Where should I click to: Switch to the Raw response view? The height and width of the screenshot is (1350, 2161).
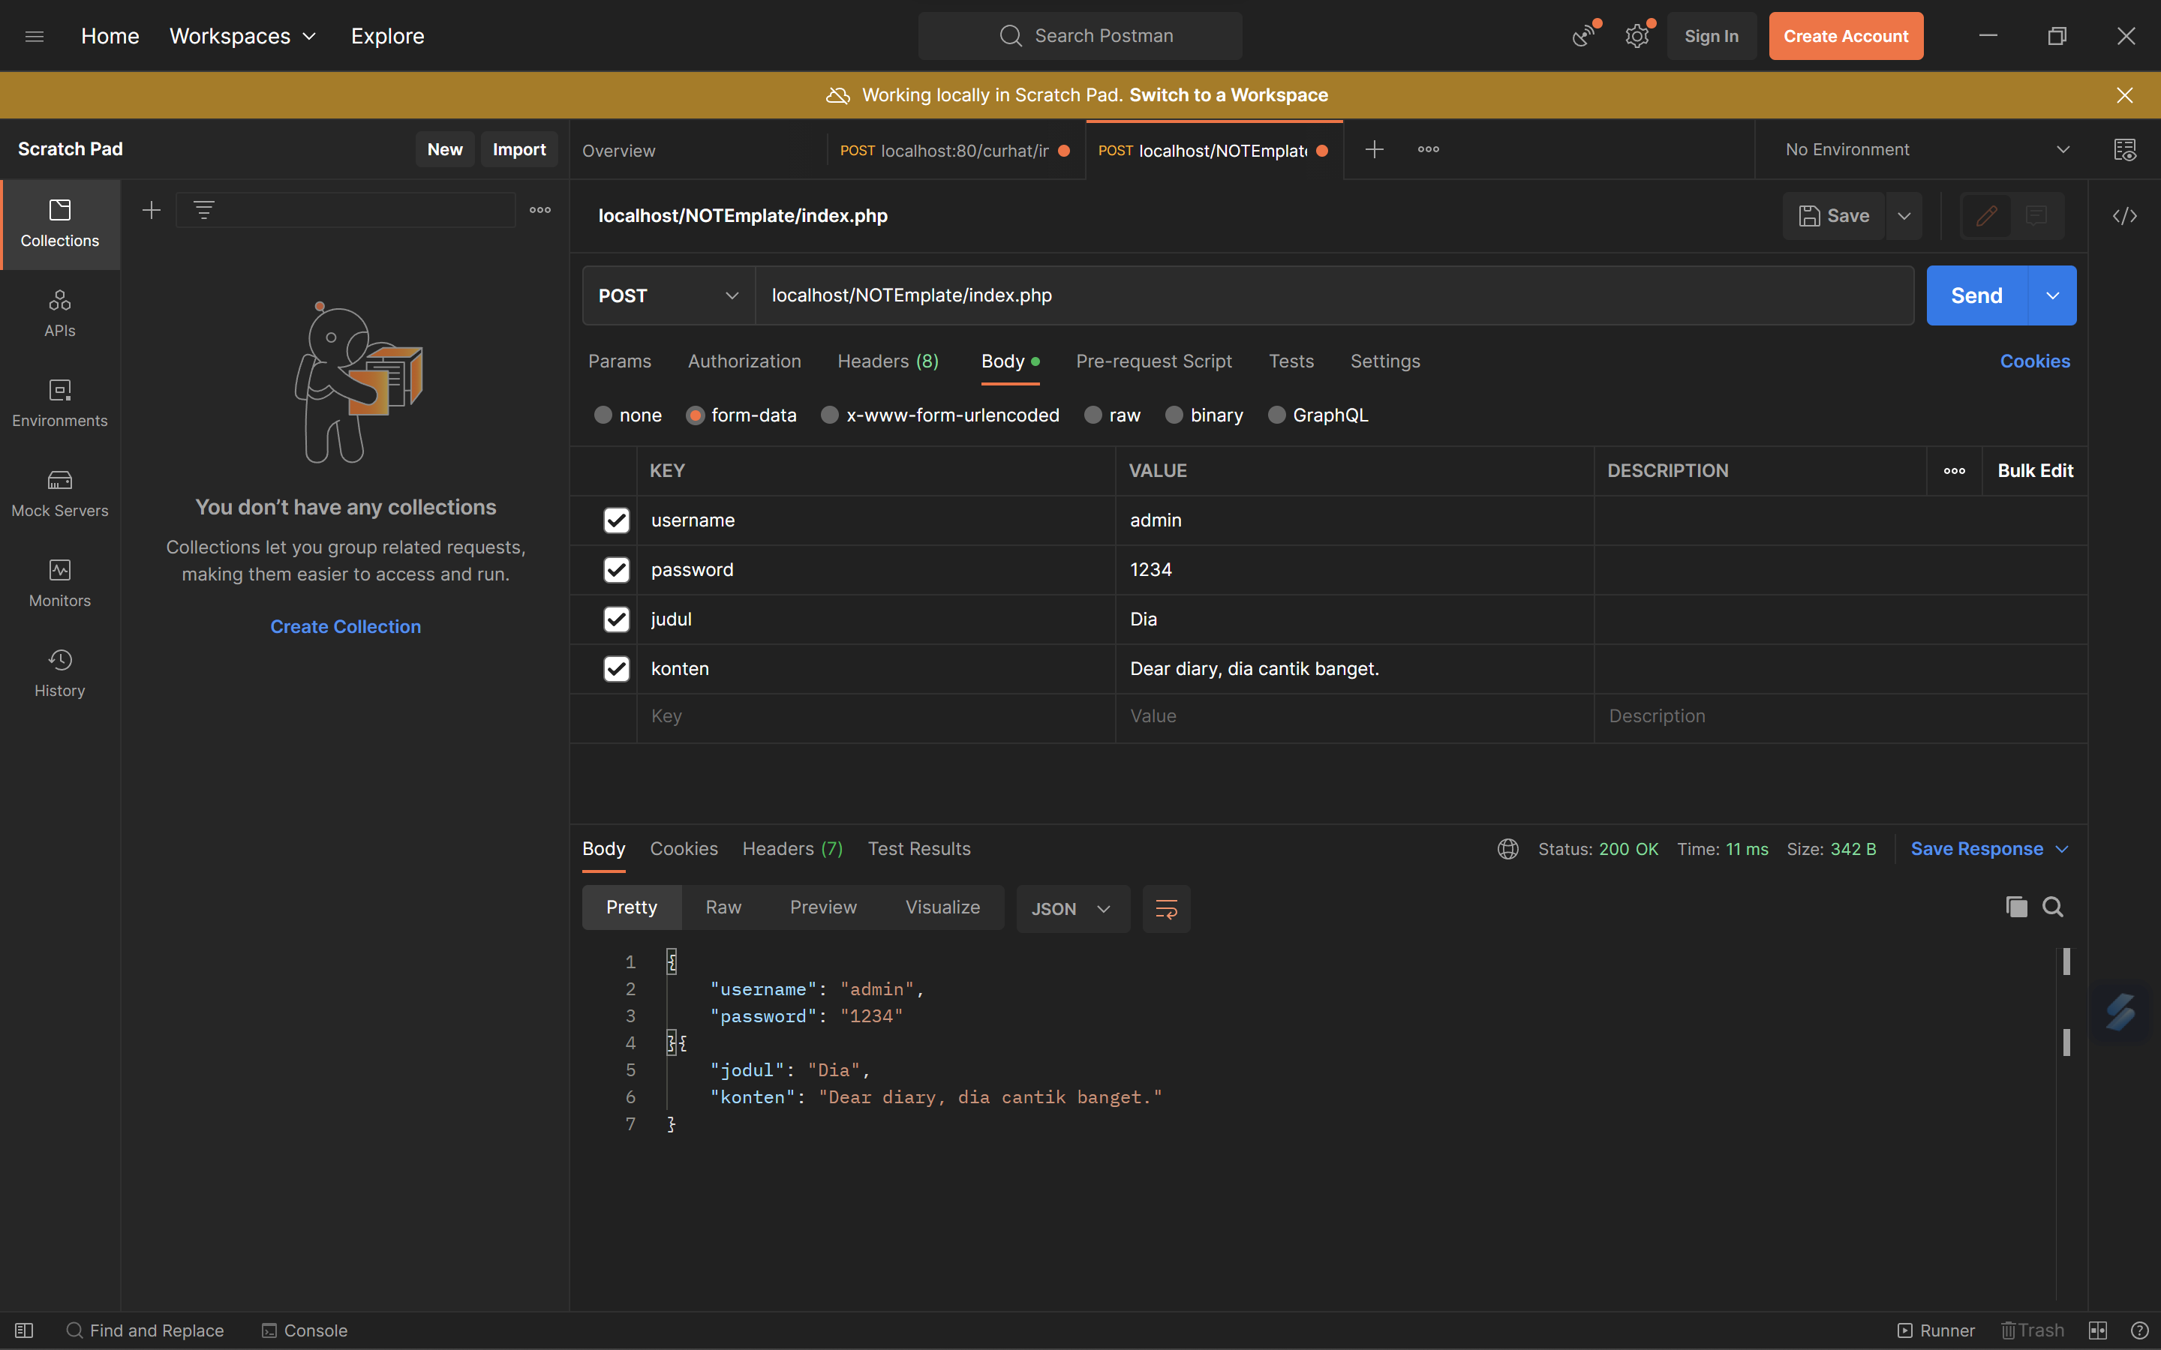[x=723, y=908]
